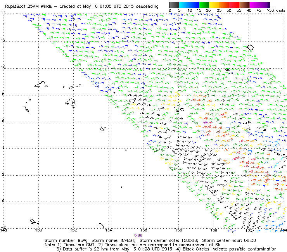Viewport: 287px width, 252px height.
Task: Click the latitude label '10'
Action: point(3,67)
